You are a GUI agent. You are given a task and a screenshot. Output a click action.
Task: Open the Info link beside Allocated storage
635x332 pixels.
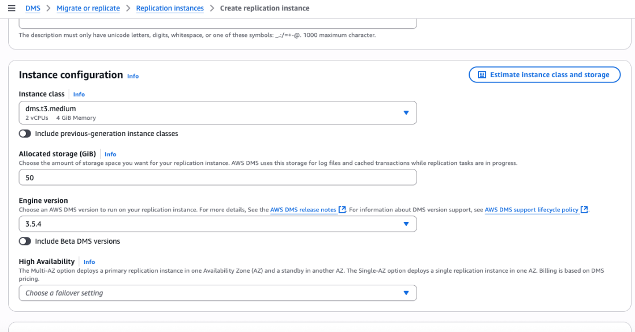110,154
